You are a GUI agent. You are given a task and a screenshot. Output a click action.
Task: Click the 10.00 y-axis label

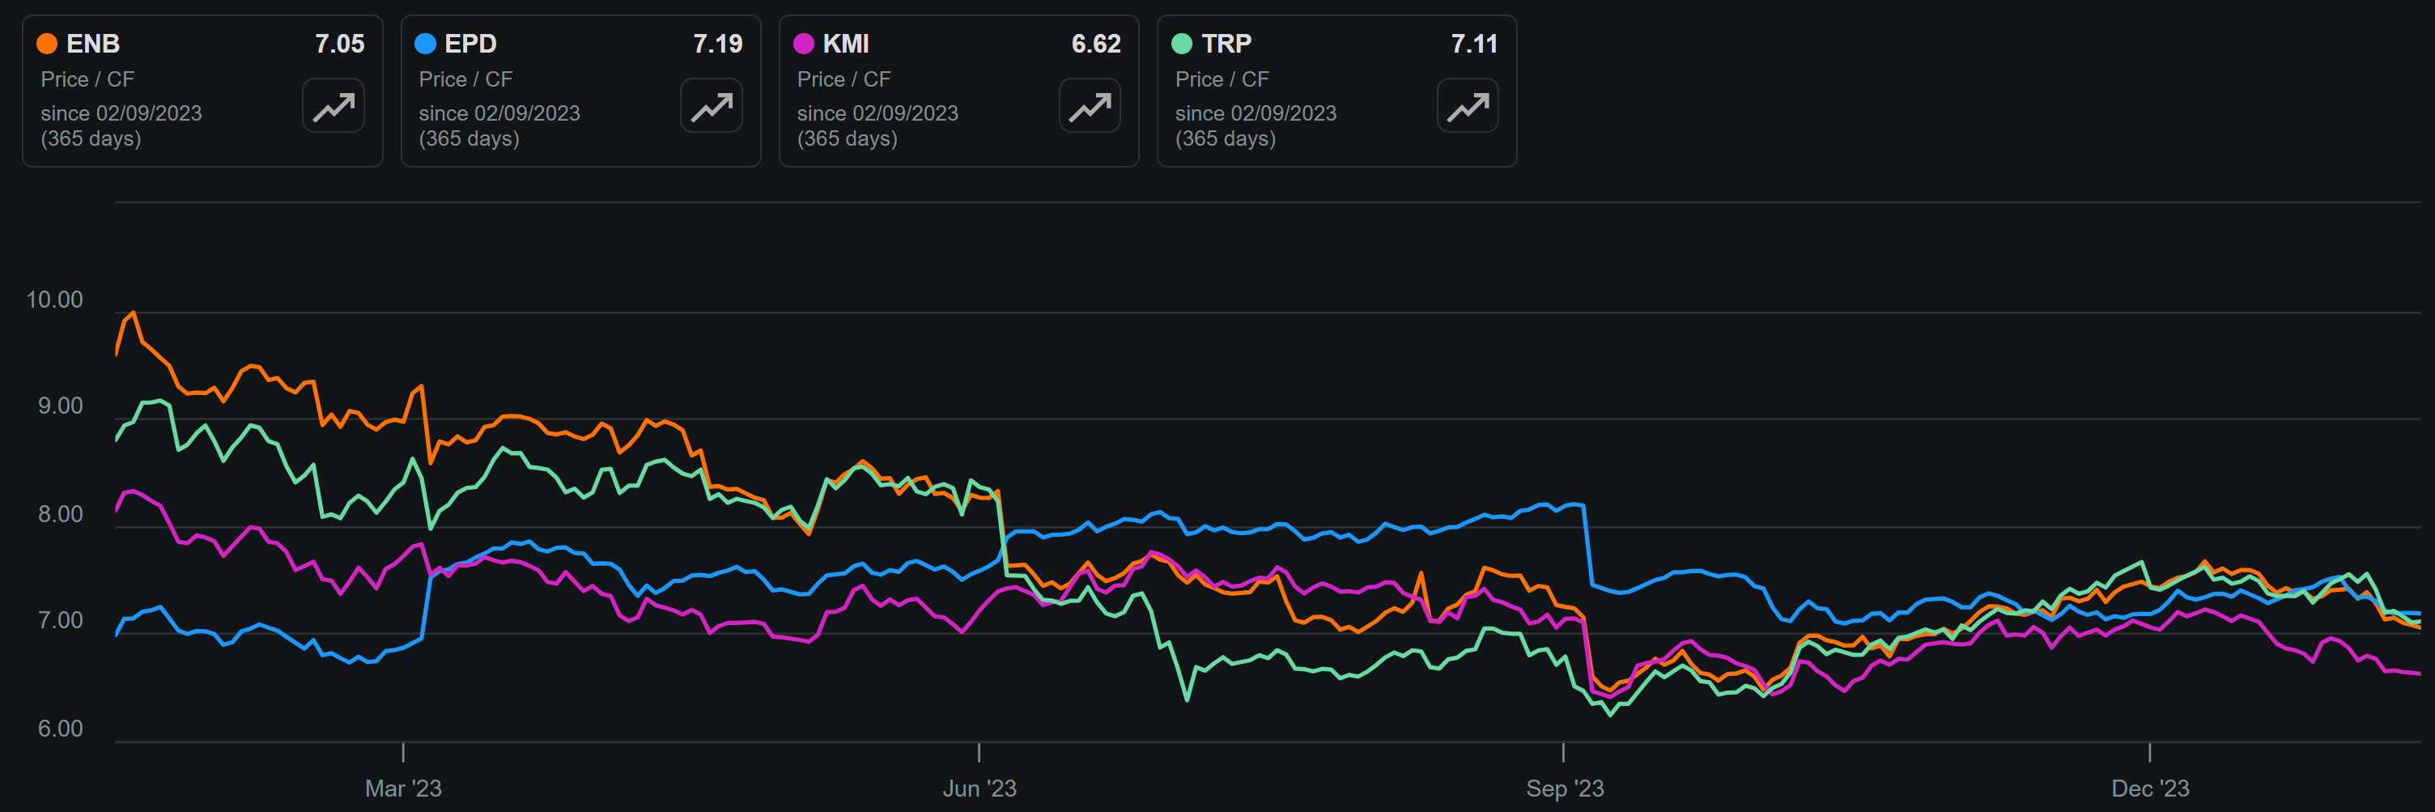[55, 300]
